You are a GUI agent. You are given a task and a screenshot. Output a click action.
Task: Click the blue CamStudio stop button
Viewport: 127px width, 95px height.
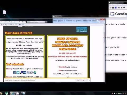[x=116, y=8]
